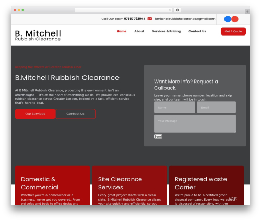The width and height of the screenshot is (261, 221).
Task: Focus the Name input field
Action: tap(174, 107)
